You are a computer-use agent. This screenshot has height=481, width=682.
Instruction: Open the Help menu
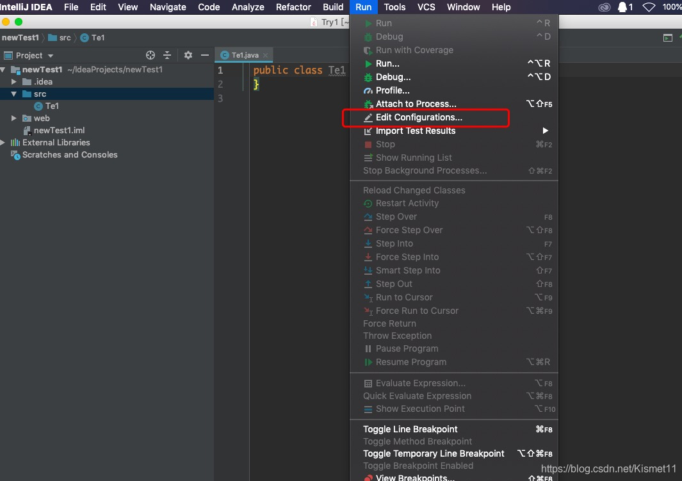pos(501,7)
